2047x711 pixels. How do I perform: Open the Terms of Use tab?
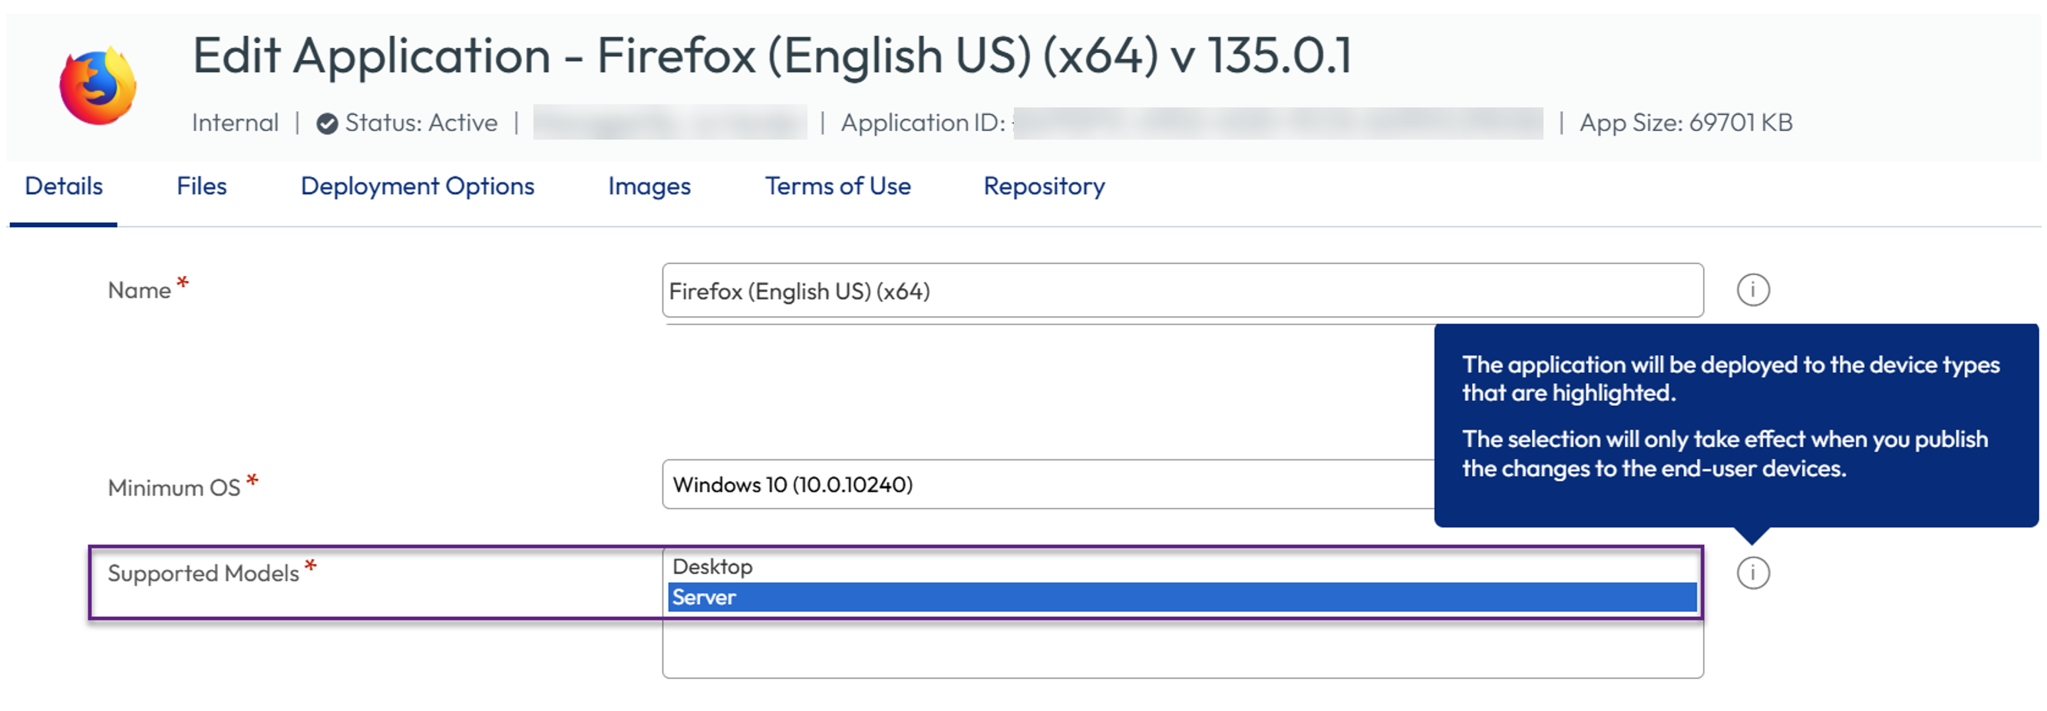837,186
